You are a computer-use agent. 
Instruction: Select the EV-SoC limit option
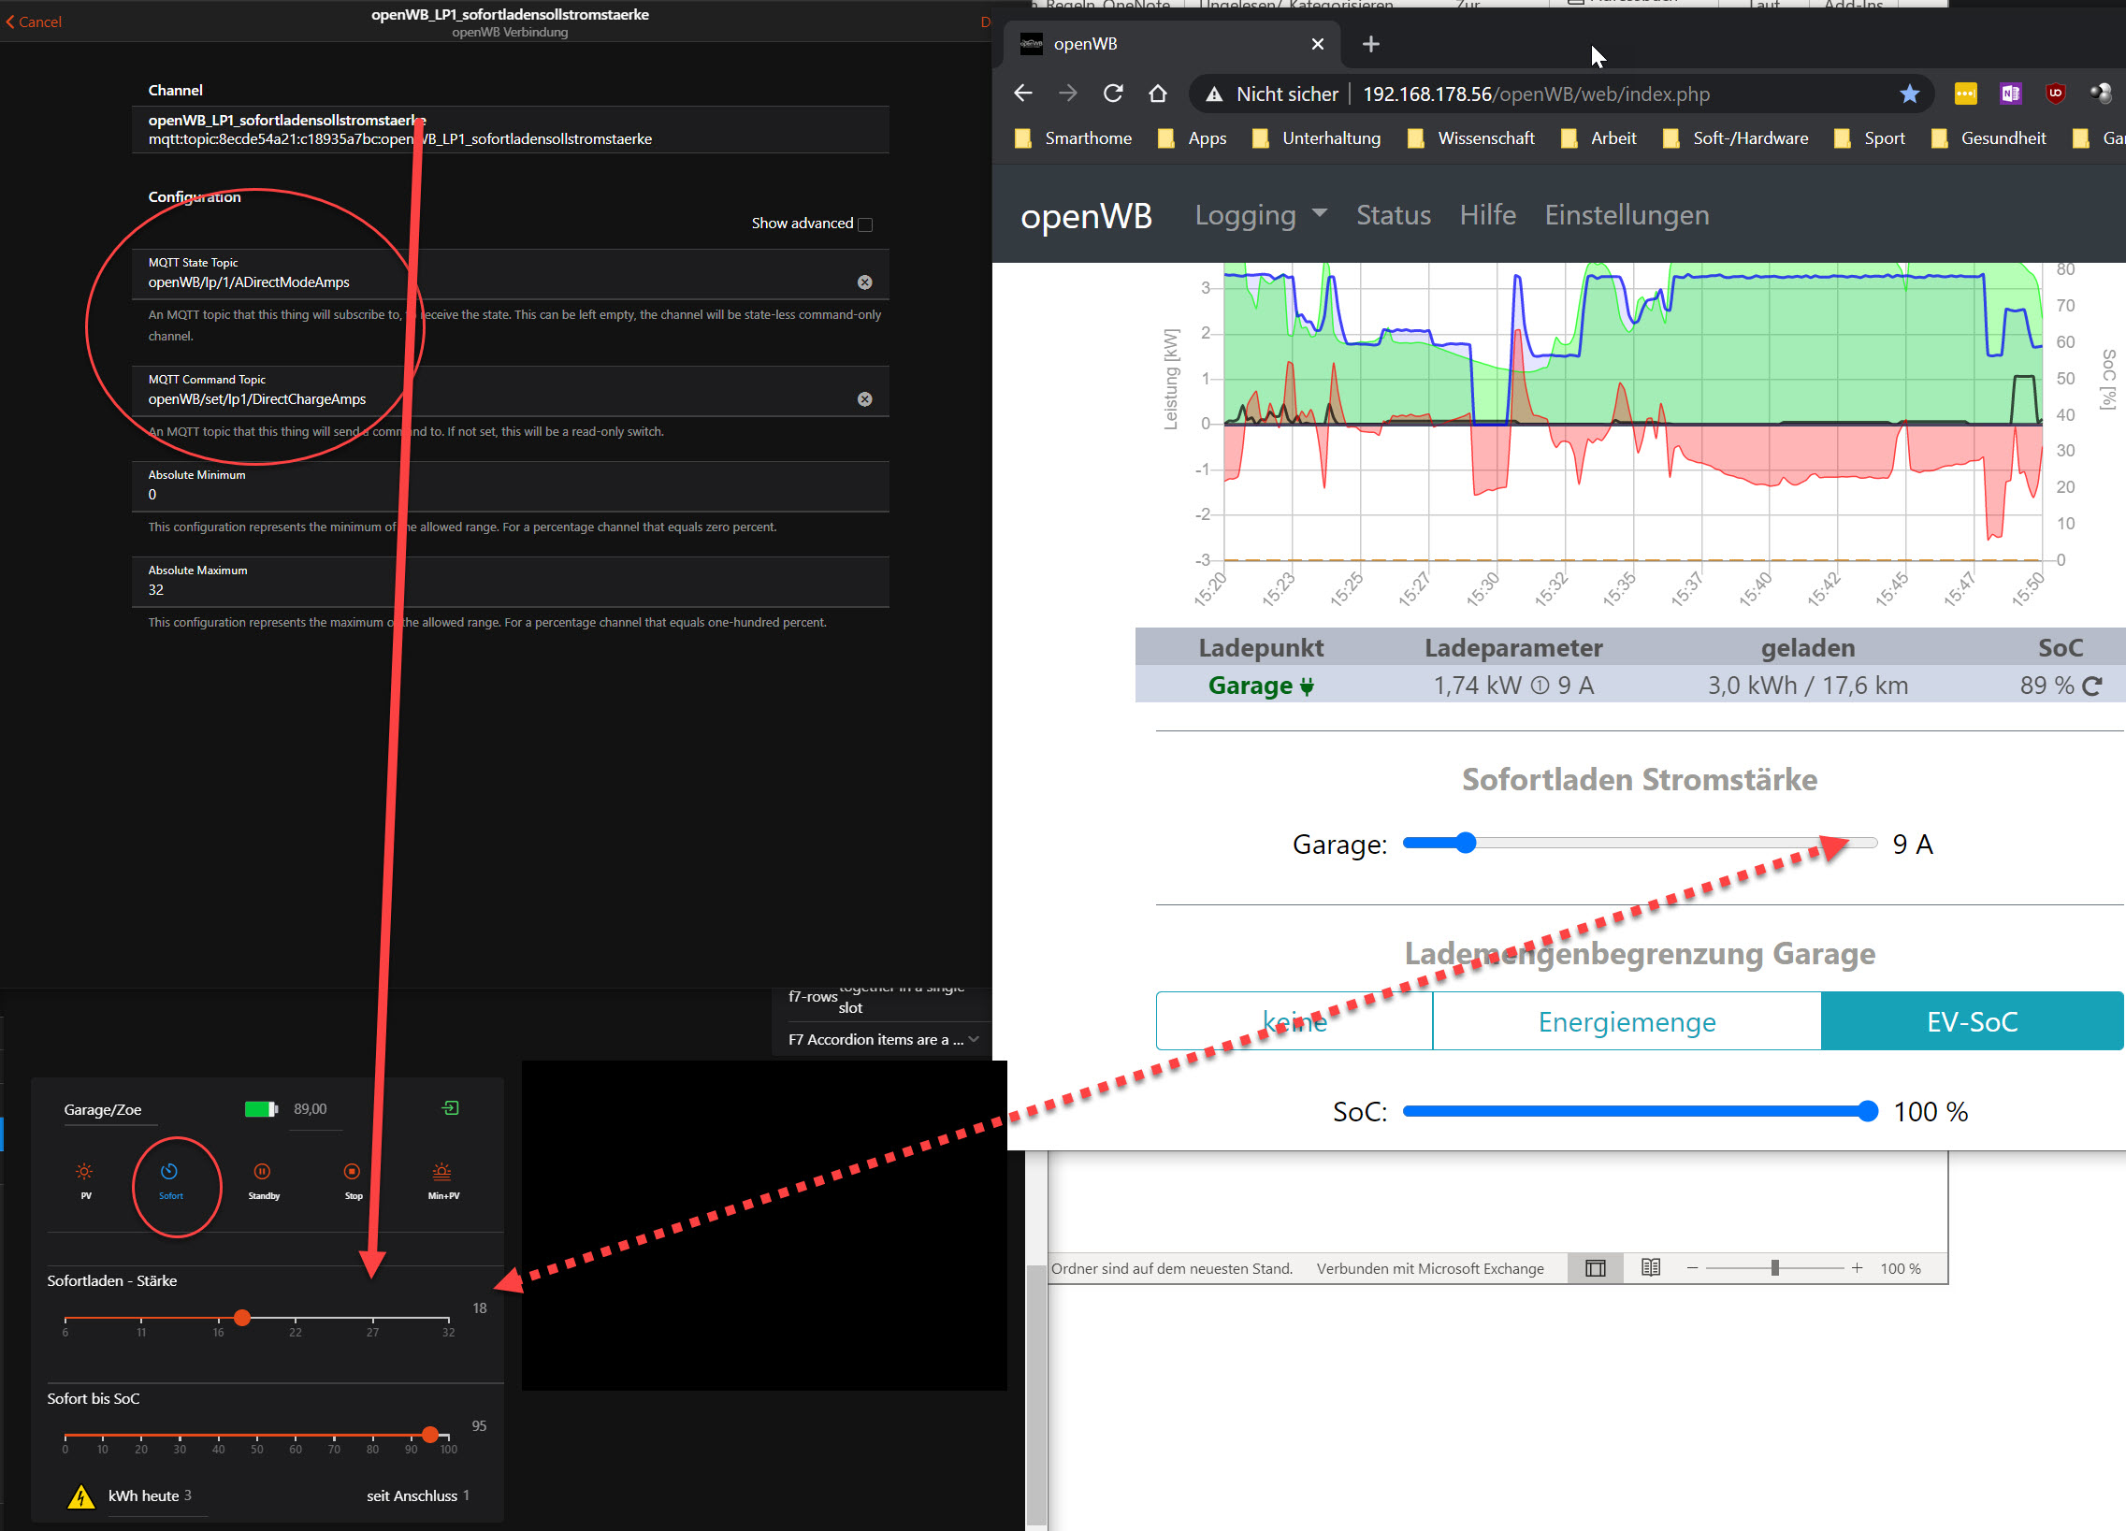[x=1971, y=1021]
